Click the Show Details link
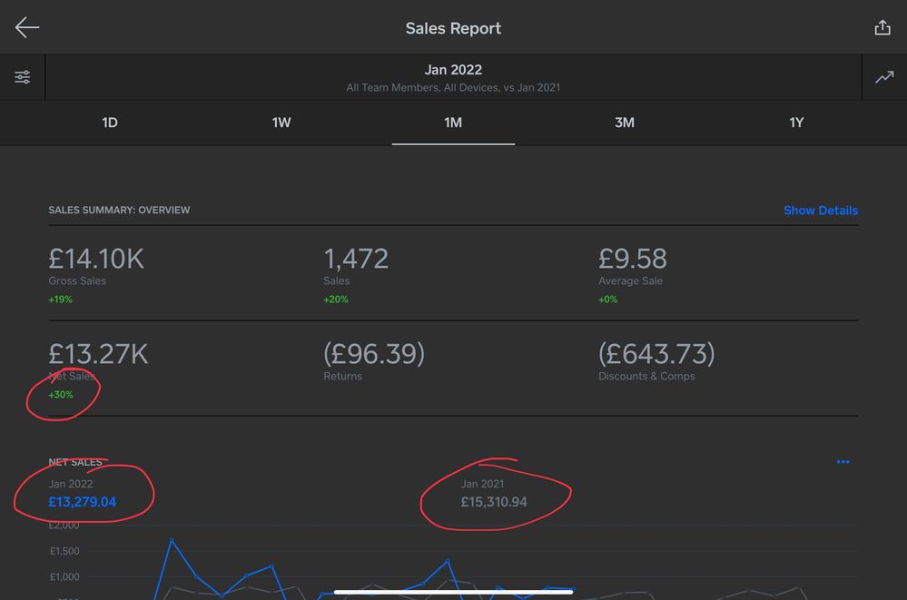Viewport: 907px width, 600px height. [x=820, y=210]
